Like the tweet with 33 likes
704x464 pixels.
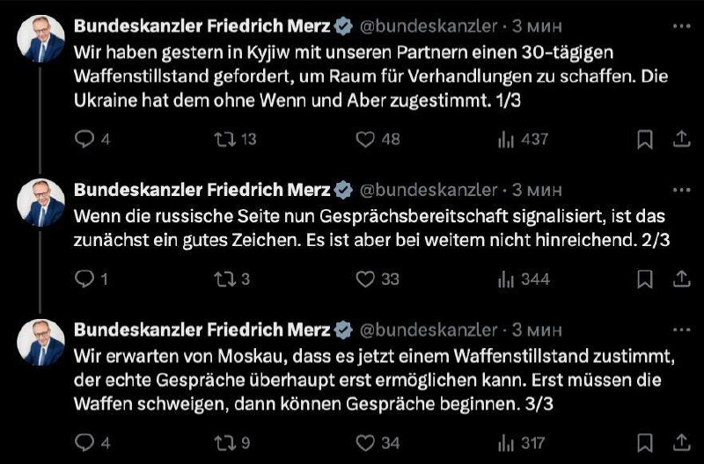click(365, 279)
